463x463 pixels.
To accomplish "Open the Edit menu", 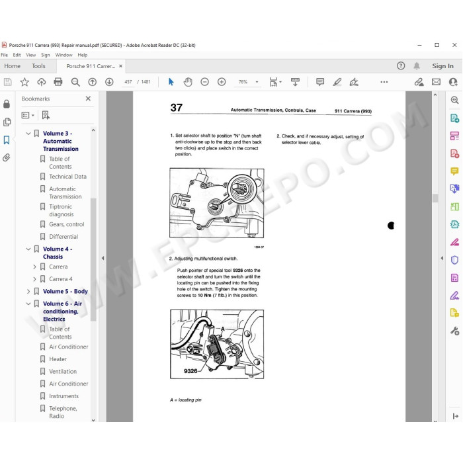I will pyautogui.click(x=17, y=55).
